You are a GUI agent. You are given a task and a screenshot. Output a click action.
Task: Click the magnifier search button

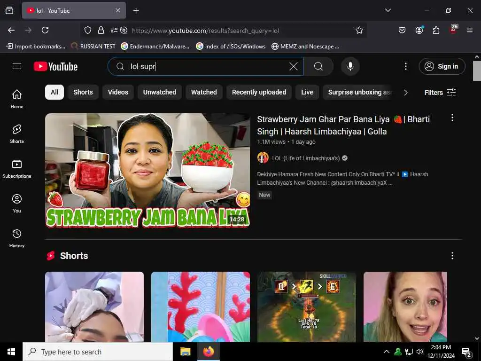click(x=318, y=66)
